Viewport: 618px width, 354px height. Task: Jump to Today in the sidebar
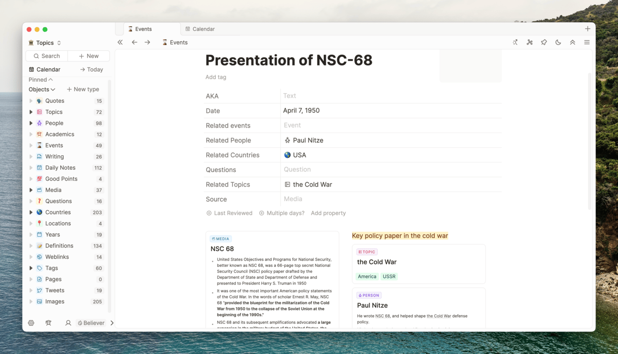91,69
